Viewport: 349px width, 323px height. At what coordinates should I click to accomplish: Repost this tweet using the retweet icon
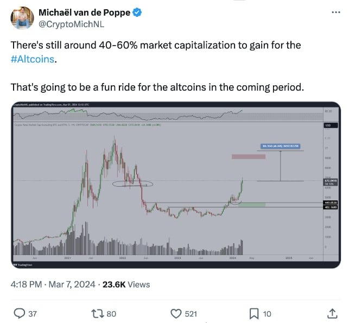(96, 313)
